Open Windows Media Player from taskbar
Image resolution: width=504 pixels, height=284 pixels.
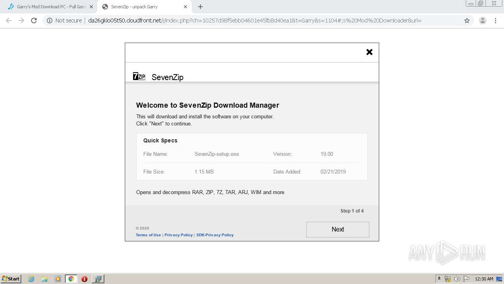point(58,279)
